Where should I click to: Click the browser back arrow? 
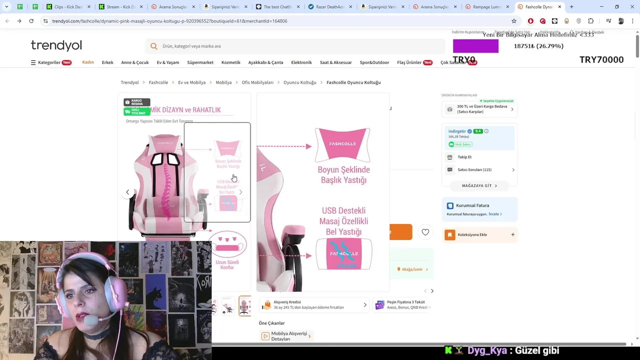[x=7, y=21]
